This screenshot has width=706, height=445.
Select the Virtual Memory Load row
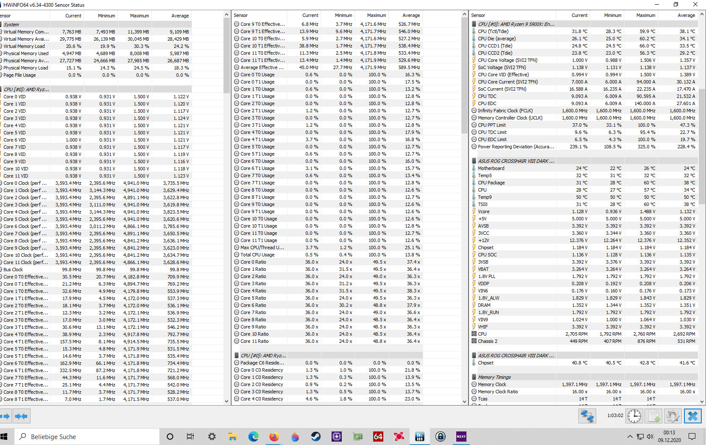[96, 46]
